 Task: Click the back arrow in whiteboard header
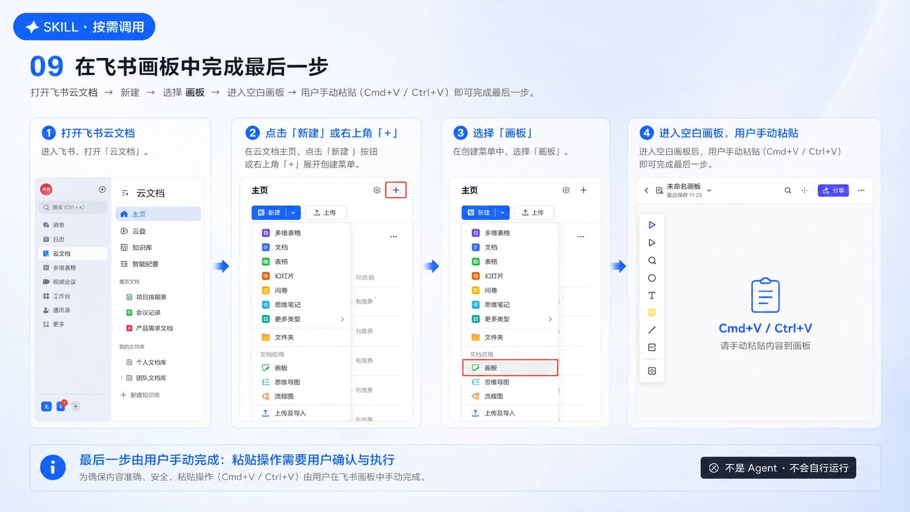646,190
